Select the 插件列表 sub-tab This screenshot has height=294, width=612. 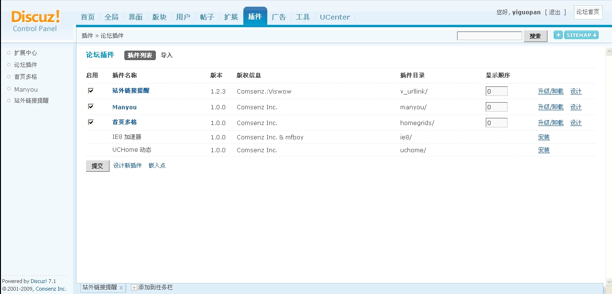[140, 55]
